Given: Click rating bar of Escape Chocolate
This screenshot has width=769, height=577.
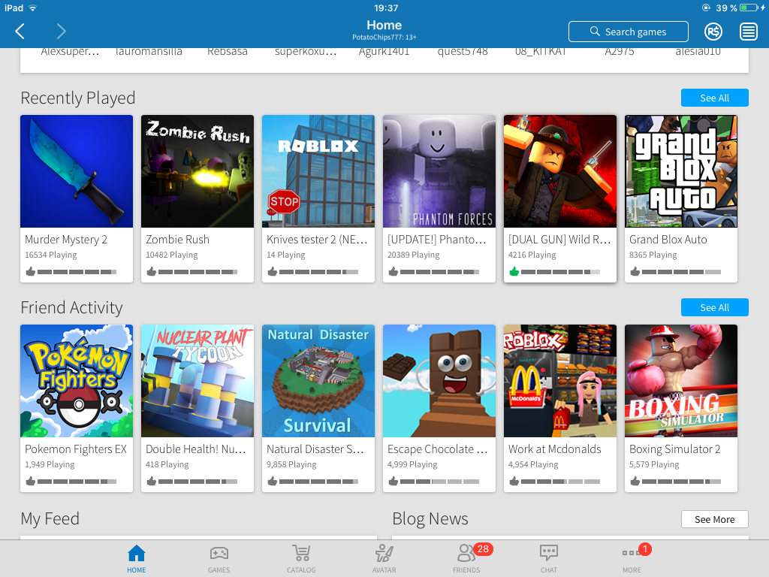Looking at the screenshot, I should coord(440,482).
